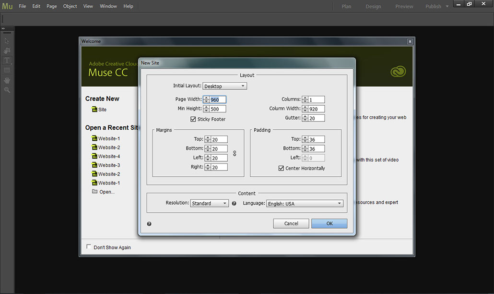
Task: Open the View menu
Action: coord(88,6)
